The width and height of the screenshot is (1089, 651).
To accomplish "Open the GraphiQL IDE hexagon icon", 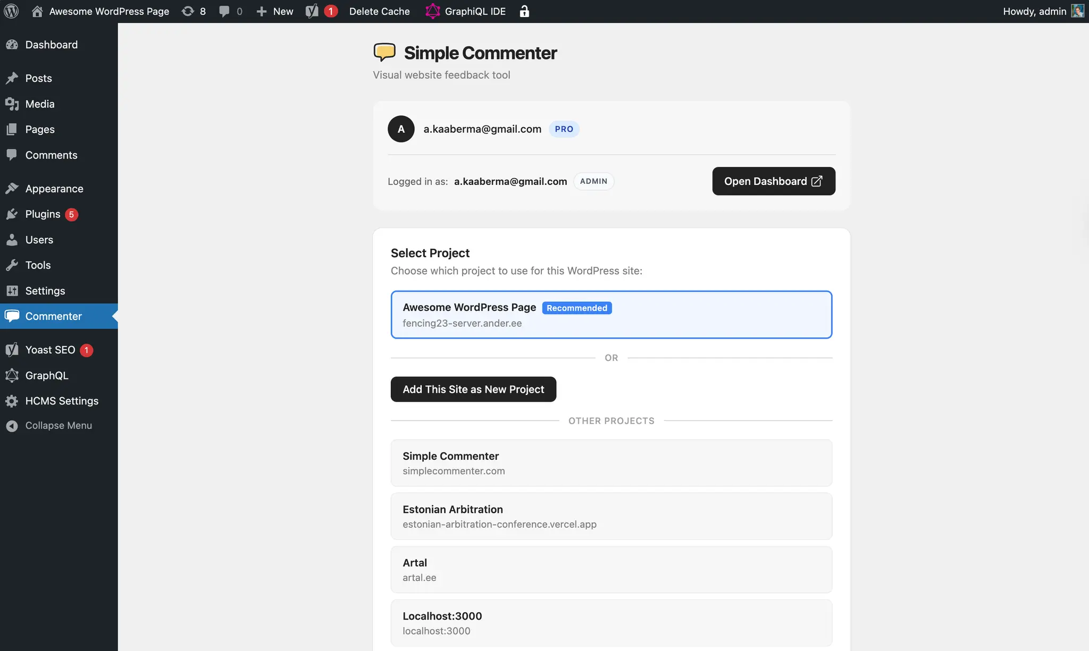I will tap(433, 11).
